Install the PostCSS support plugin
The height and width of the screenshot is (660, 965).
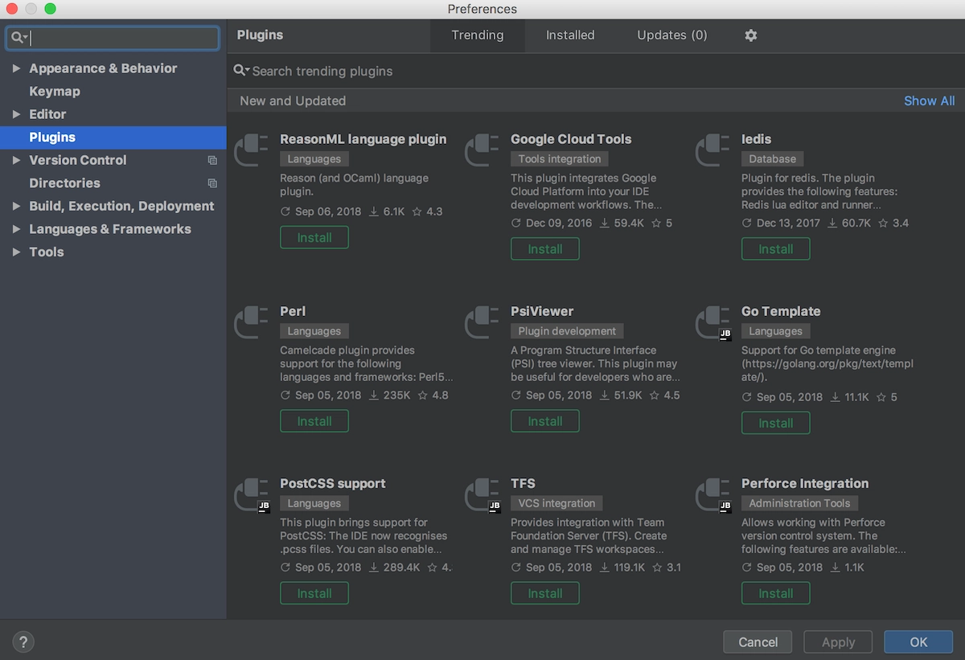(x=314, y=593)
